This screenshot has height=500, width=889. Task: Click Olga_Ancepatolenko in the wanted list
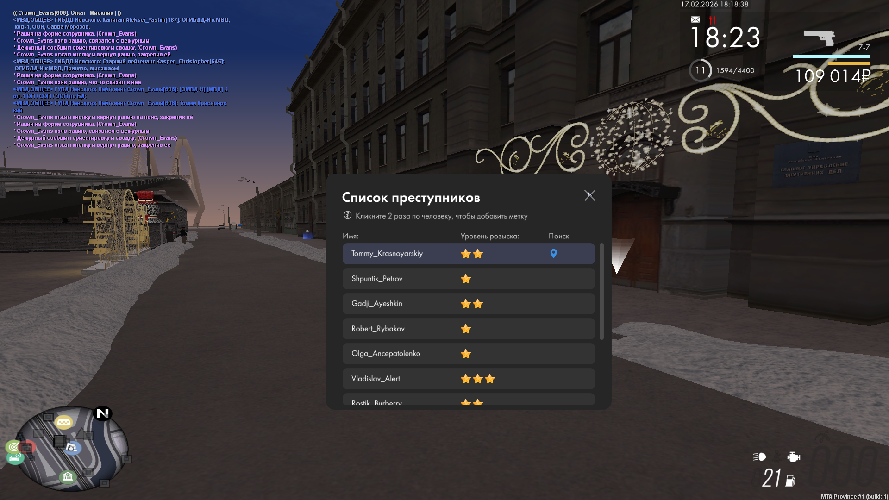tap(468, 354)
